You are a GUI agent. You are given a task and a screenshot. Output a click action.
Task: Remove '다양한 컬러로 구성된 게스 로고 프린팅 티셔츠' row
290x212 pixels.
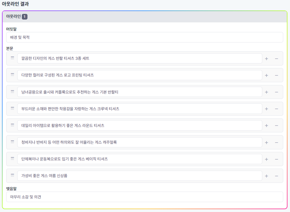click(276, 75)
